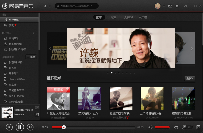
Task: Expand the now-playing view icon
Action: pos(37,108)
